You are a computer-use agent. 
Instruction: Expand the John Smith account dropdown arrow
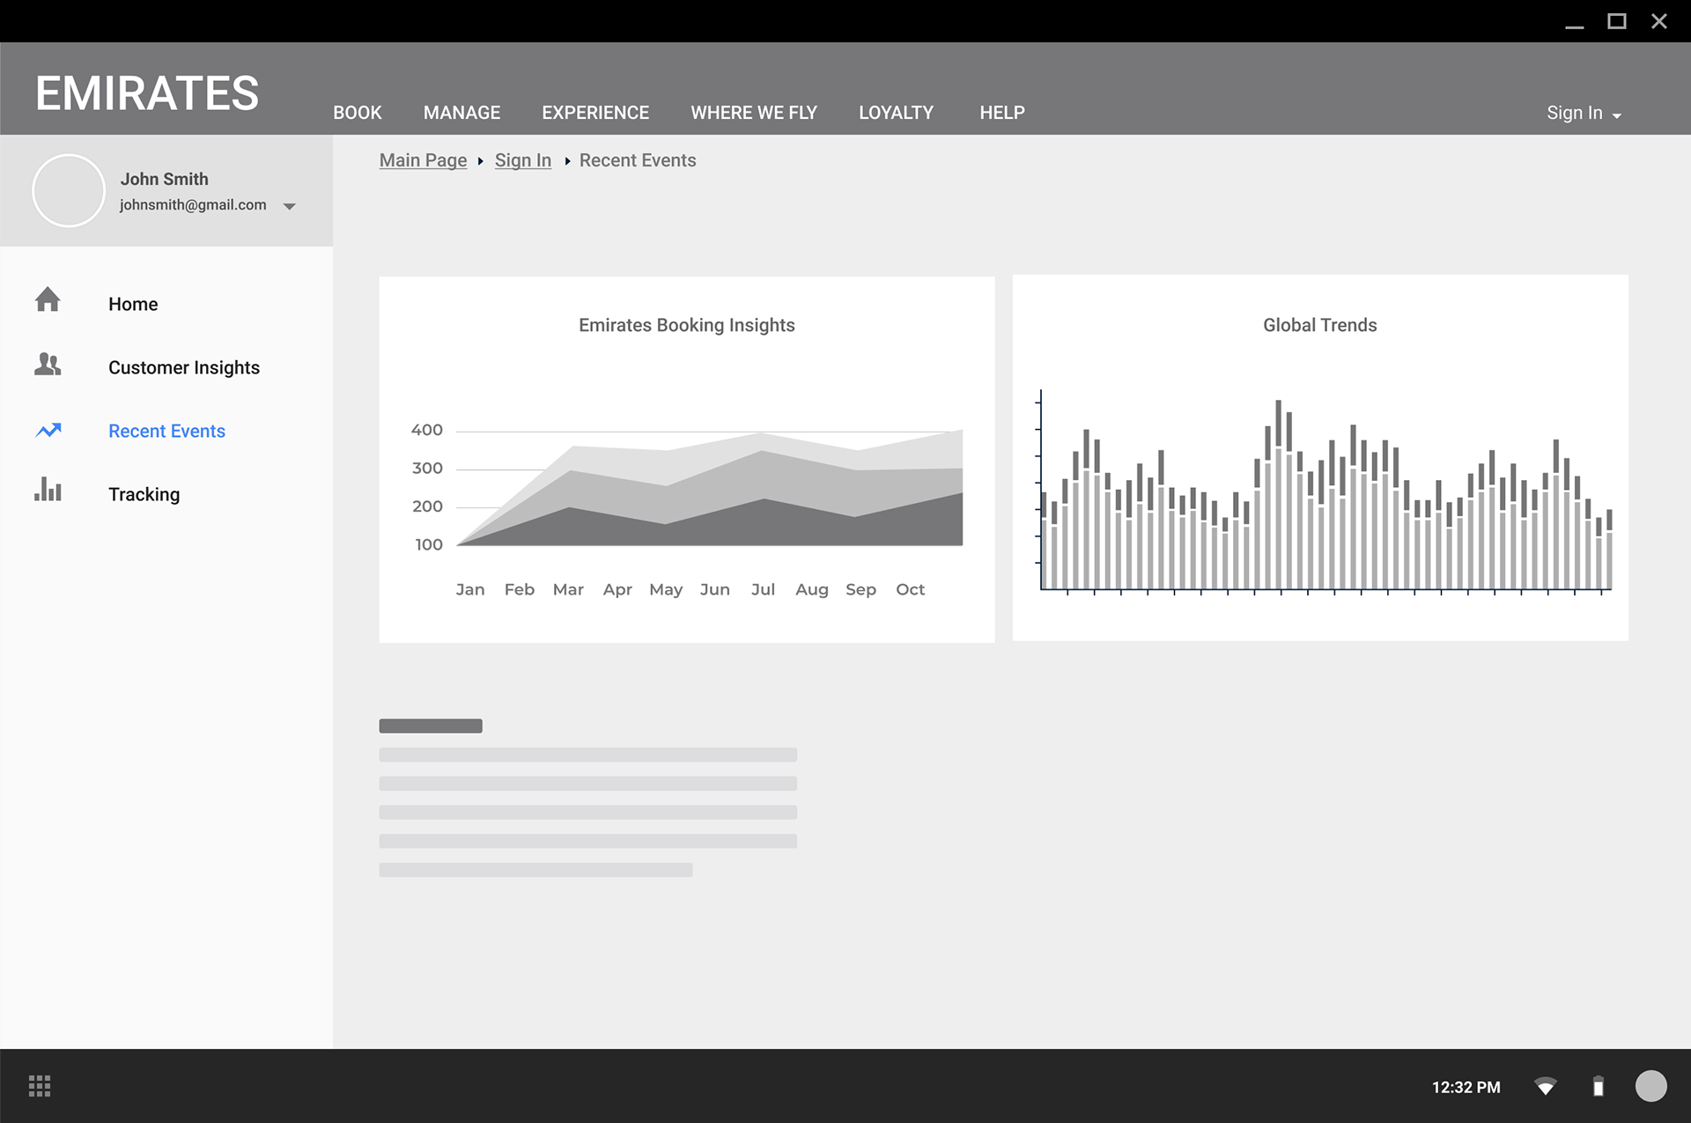[289, 206]
